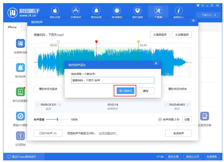Click the 制作铃声 bell icon in sidebar
This screenshot has height=162, width=224.
point(20,67)
